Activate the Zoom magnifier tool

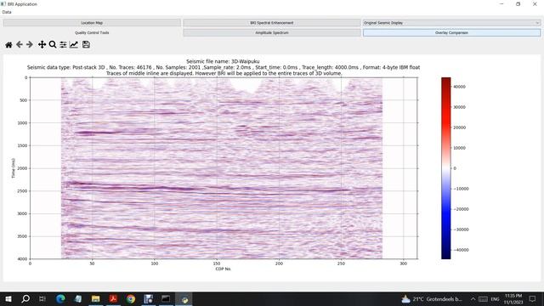pyautogui.click(x=53, y=44)
